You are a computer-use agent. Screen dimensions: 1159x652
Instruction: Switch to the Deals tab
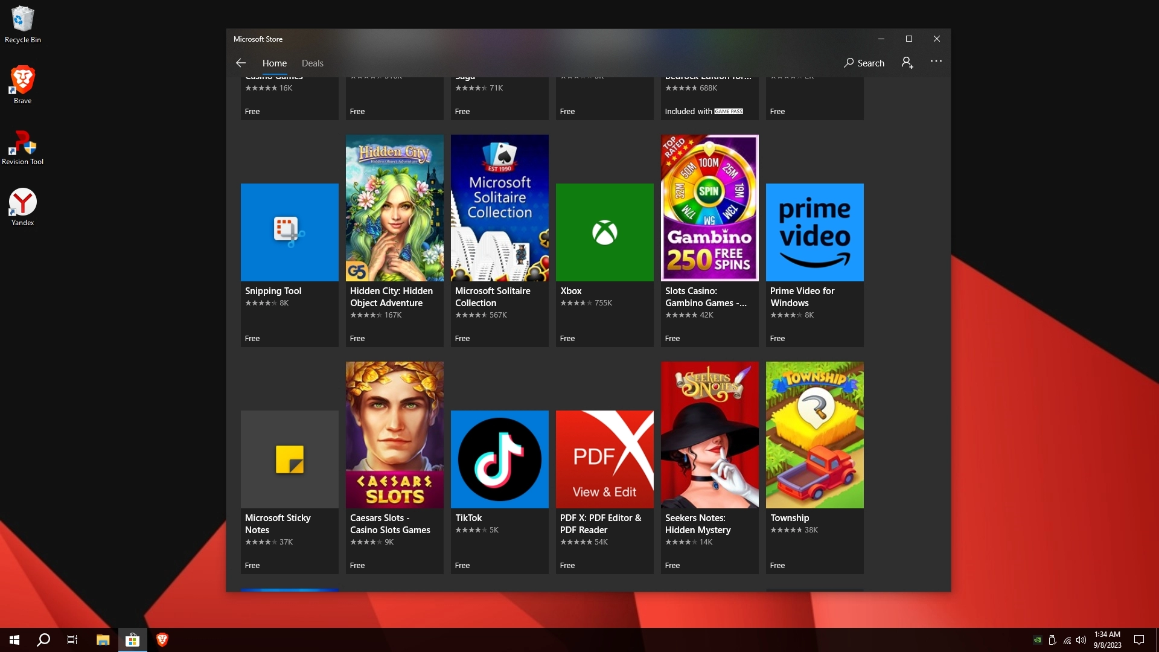312,63
